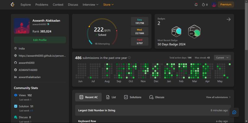Open the floating chat support icon

(234, 112)
